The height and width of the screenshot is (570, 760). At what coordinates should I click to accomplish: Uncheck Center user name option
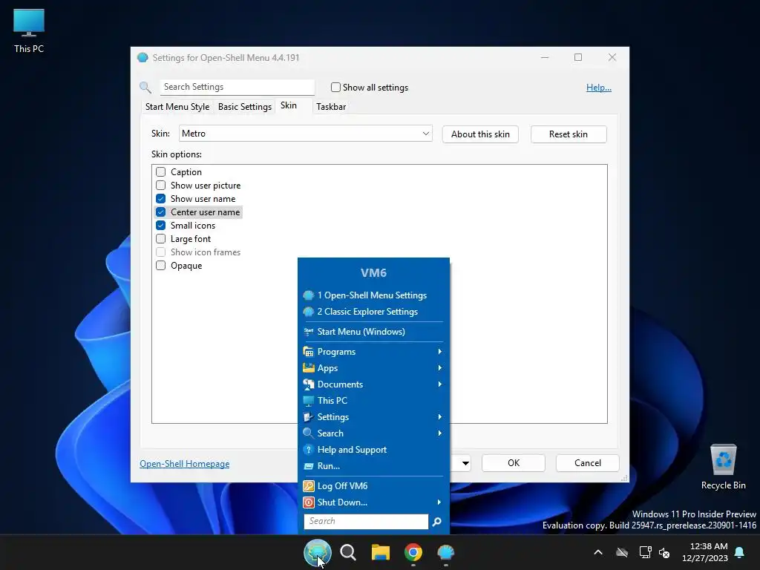pos(160,212)
